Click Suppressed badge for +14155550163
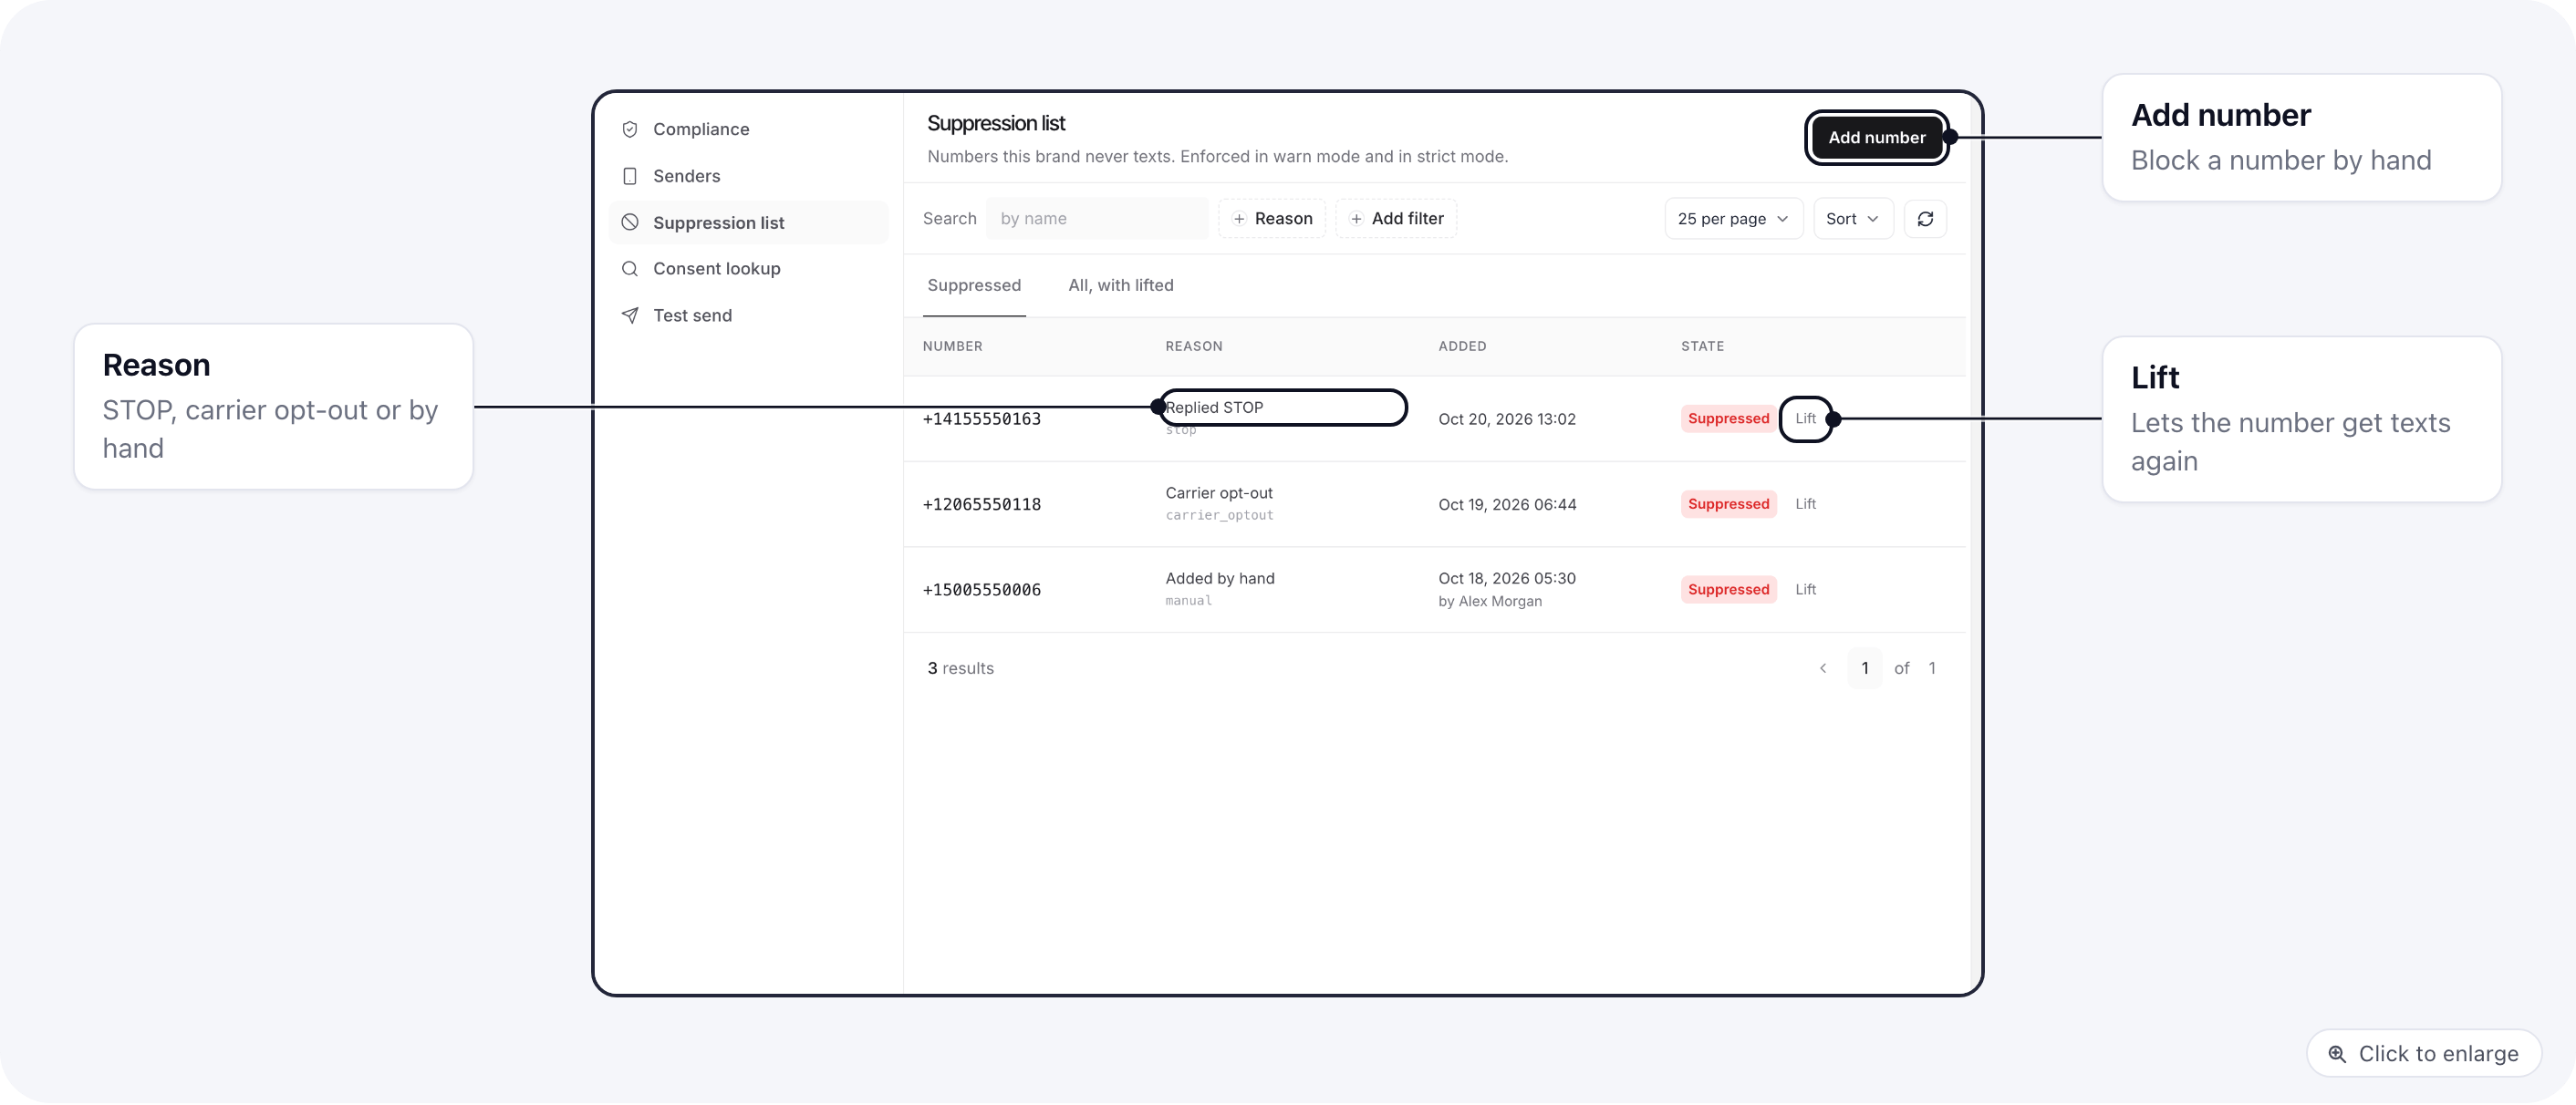2576x1105 pixels. coord(1728,418)
